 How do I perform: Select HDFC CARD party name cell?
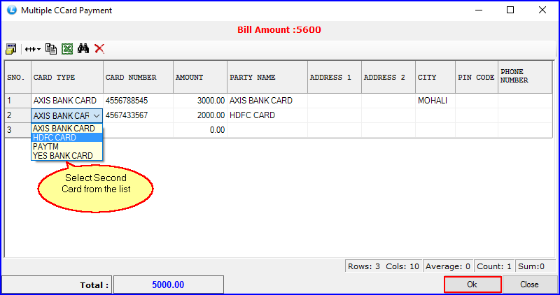point(267,115)
